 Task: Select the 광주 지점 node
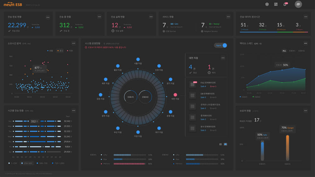tap(106, 112)
